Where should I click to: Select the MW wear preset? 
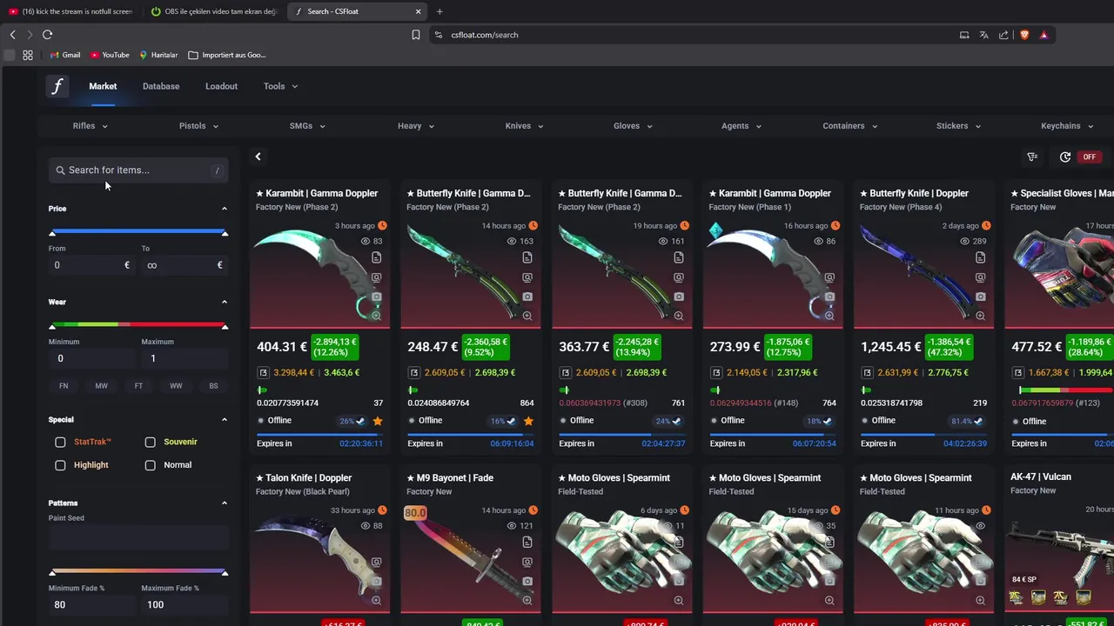101,386
